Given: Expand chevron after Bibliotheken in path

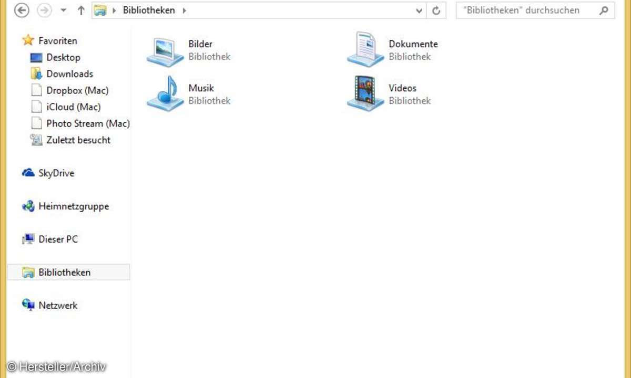Looking at the screenshot, I should 185,10.
